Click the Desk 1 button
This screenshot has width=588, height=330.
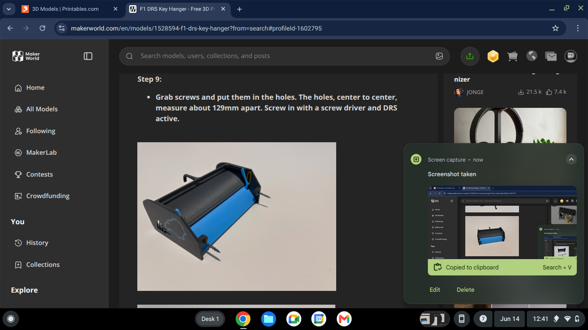tap(210, 319)
